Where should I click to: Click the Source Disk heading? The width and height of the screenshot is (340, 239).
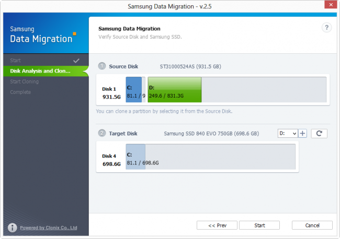click(123, 66)
